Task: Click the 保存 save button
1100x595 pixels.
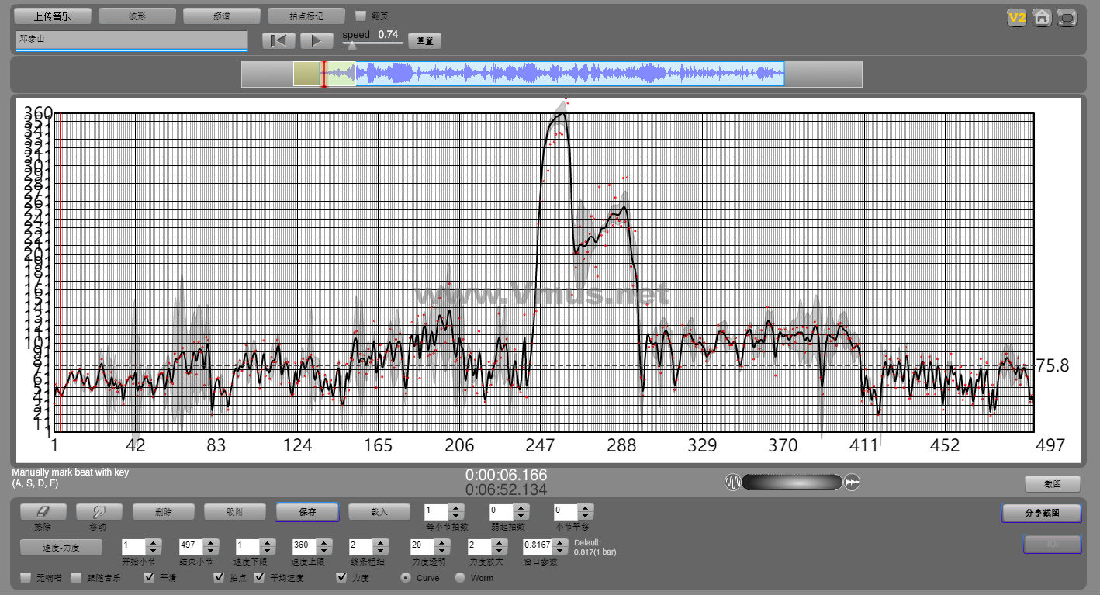Action: (x=307, y=512)
